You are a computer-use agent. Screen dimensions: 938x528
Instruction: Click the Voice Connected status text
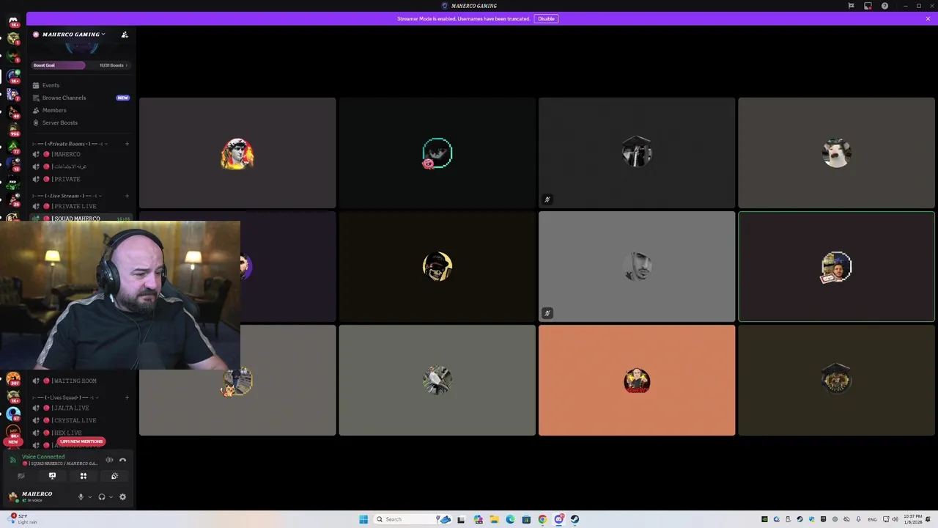43,457
